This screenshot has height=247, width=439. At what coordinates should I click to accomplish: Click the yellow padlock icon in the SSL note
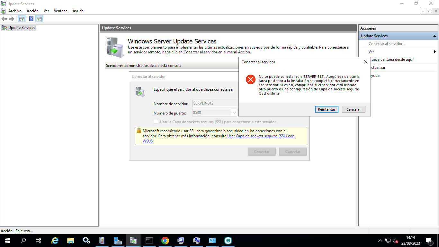point(139,131)
